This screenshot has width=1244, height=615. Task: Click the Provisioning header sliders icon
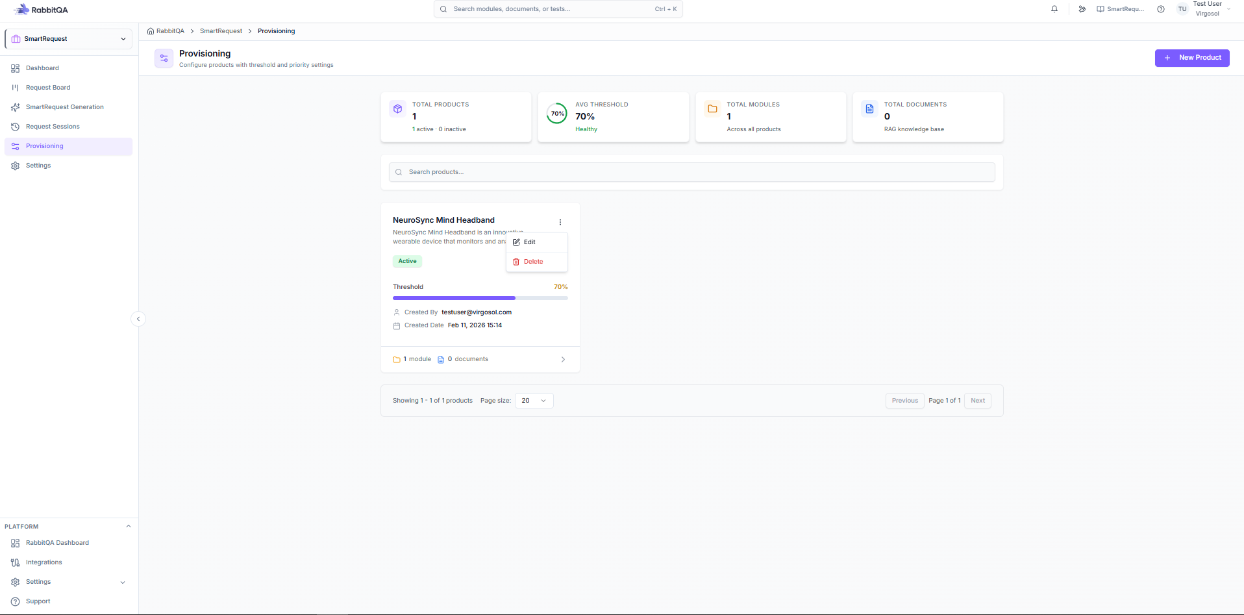(x=164, y=58)
